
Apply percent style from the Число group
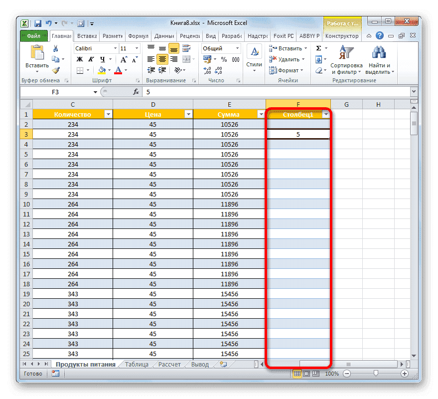(223, 59)
